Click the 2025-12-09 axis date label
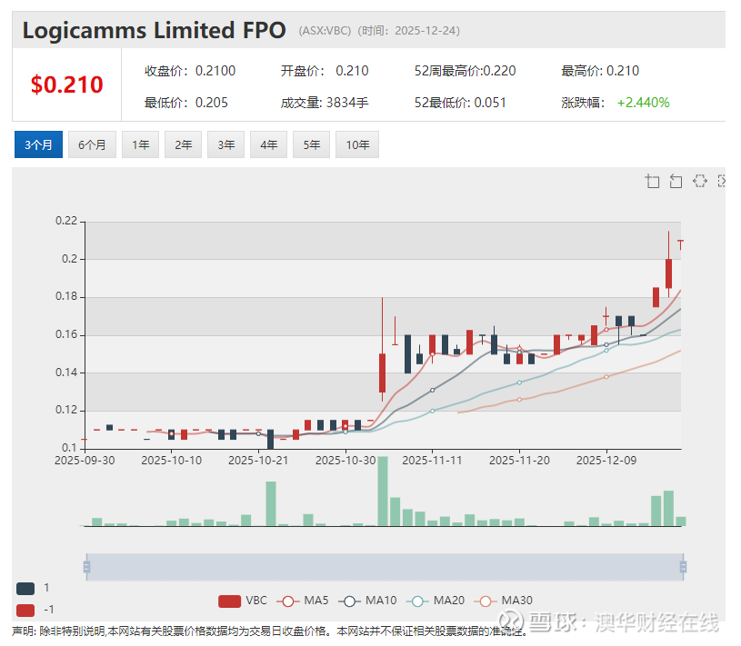The image size is (741, 646). [x=606, y=460]
